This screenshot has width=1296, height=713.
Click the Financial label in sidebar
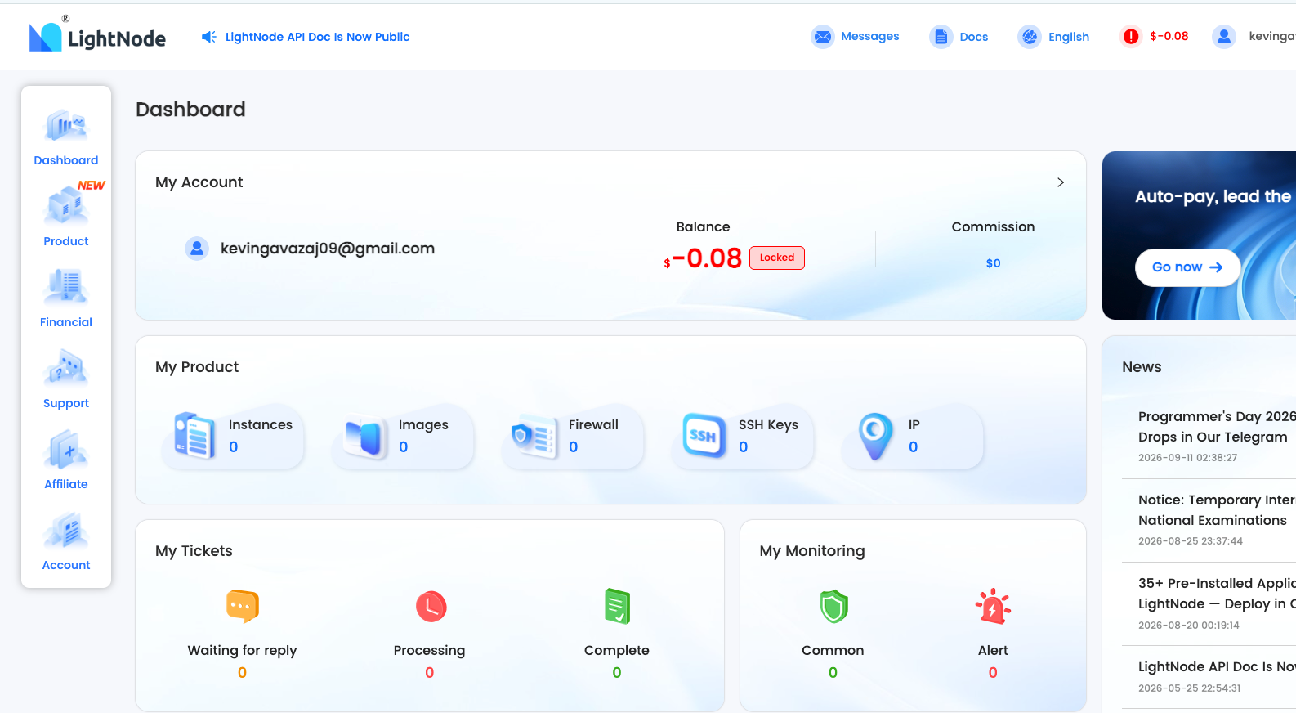[x=66, y=322]
